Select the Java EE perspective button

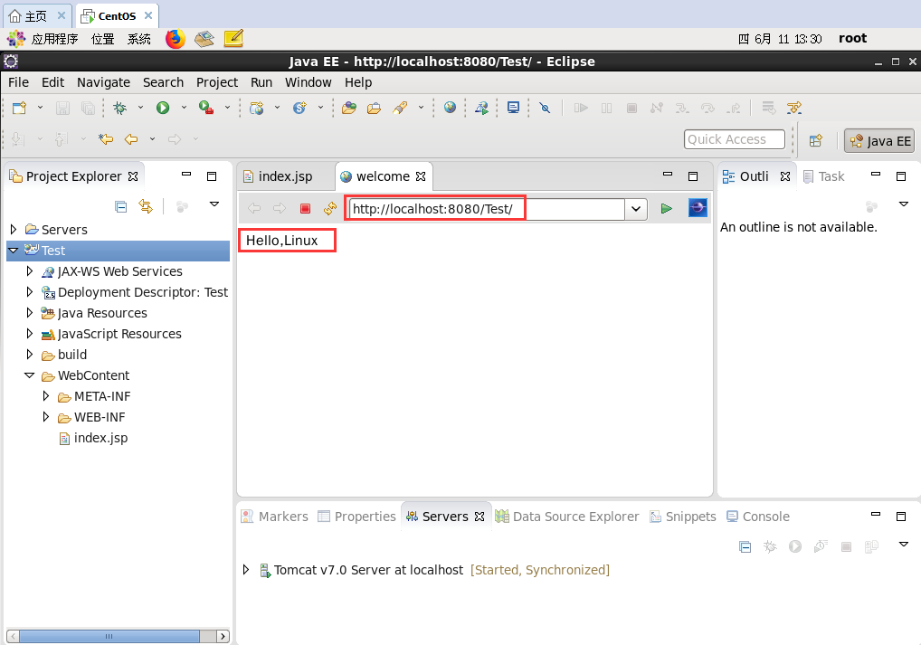879,140
